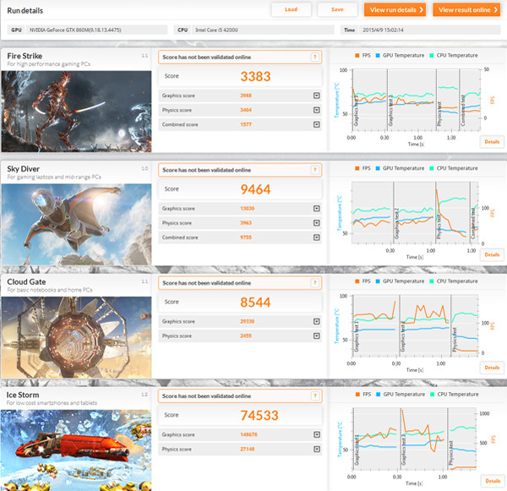Toggle FPS legend in Fire Strike chart

[363, 55]
